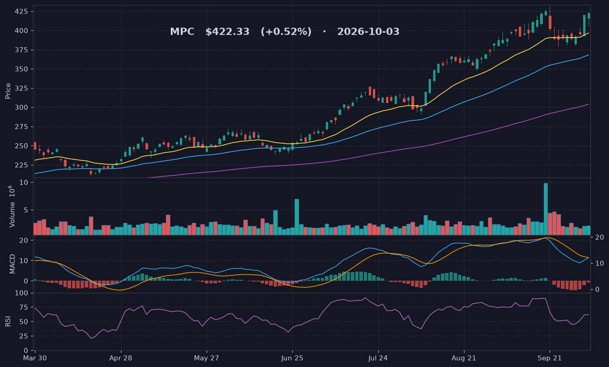Click the Jul 24 date tick
Screen dimensions: 609x367
click(x=378, y=358)
